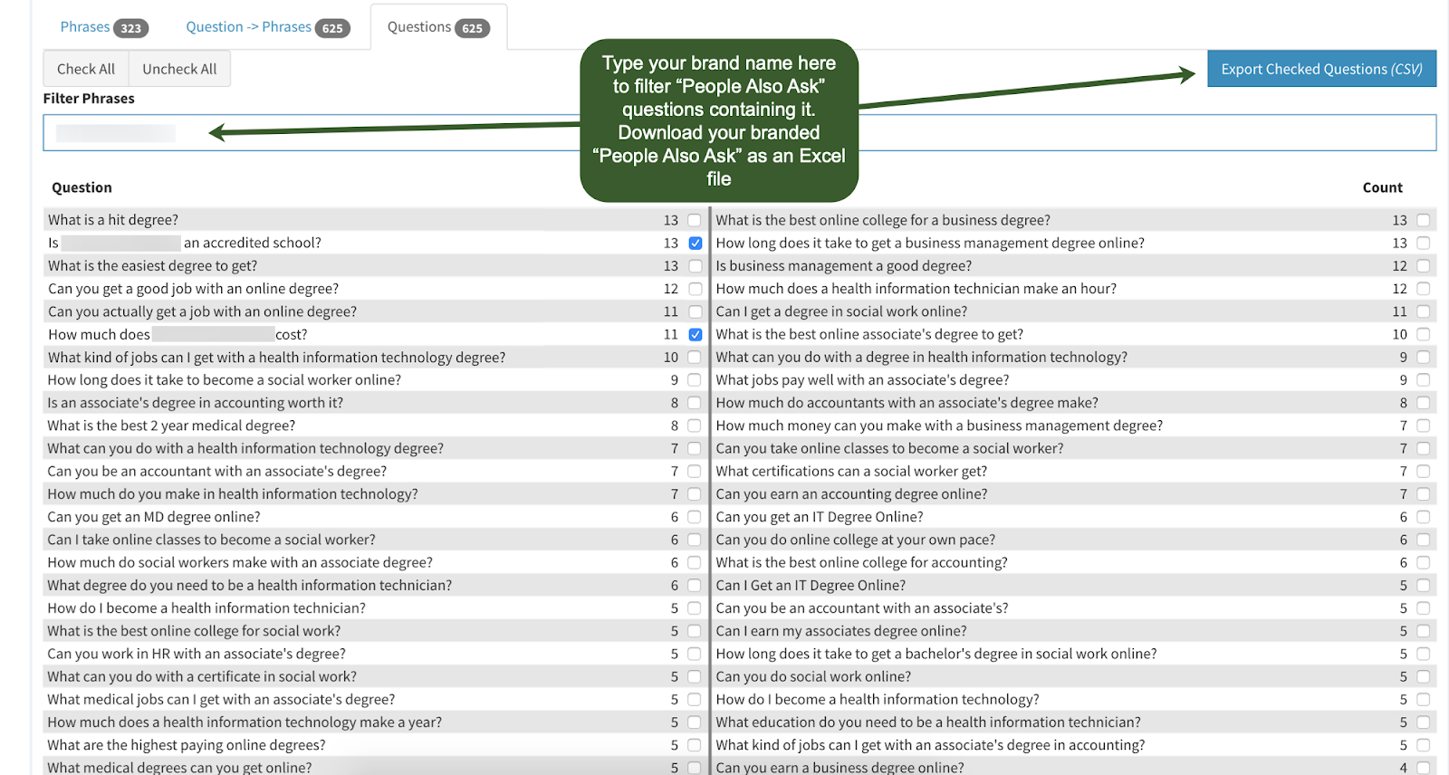Select 'How long does it take to get a business management degree online?'

click(x=1423, y=243)
